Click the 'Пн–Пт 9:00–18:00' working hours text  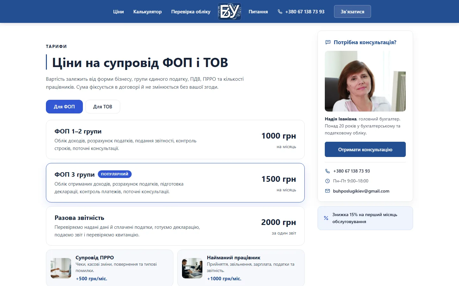point(351,181)
